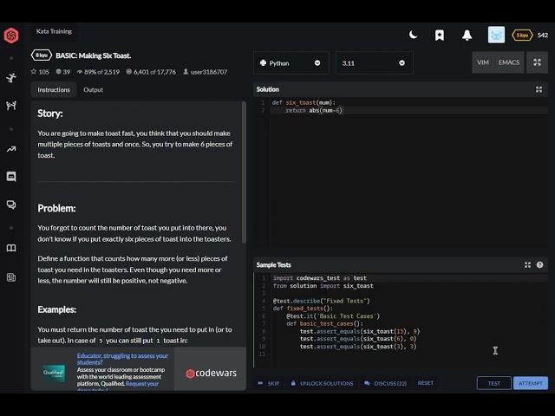Click the Educator struggling ad headline
This screenshot has height=416, width=555.
pos(122,359)
